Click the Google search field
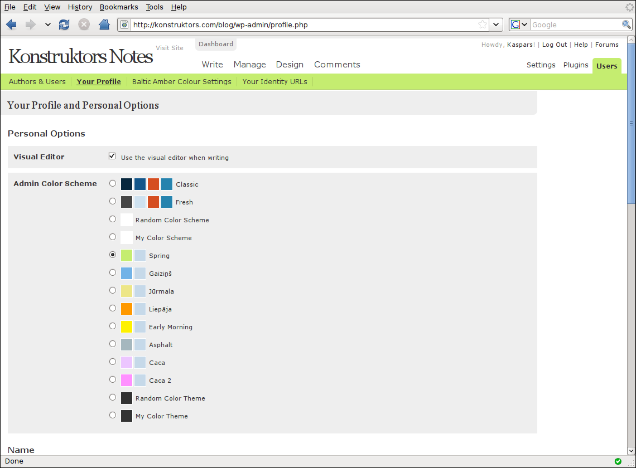 tap(576, 25)
